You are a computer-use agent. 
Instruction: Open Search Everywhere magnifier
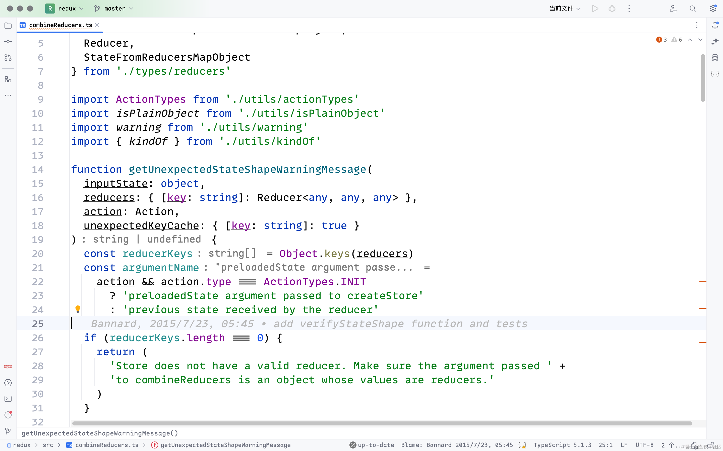coord(693,9)
